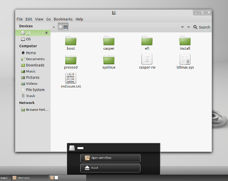Click the md5sum.txt file name label
Screen dimensions: 228x181
(x=71, y=86)
